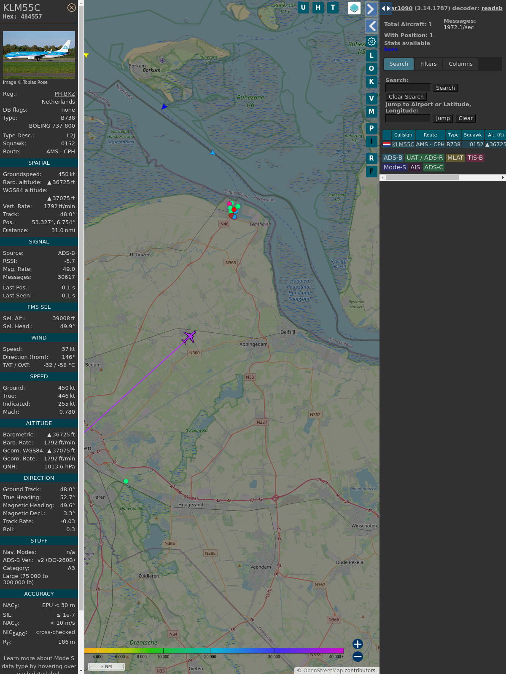Zoom in with the plus button
The height and width of the screenshot is (674, 506).
click(x=358, y=644)
